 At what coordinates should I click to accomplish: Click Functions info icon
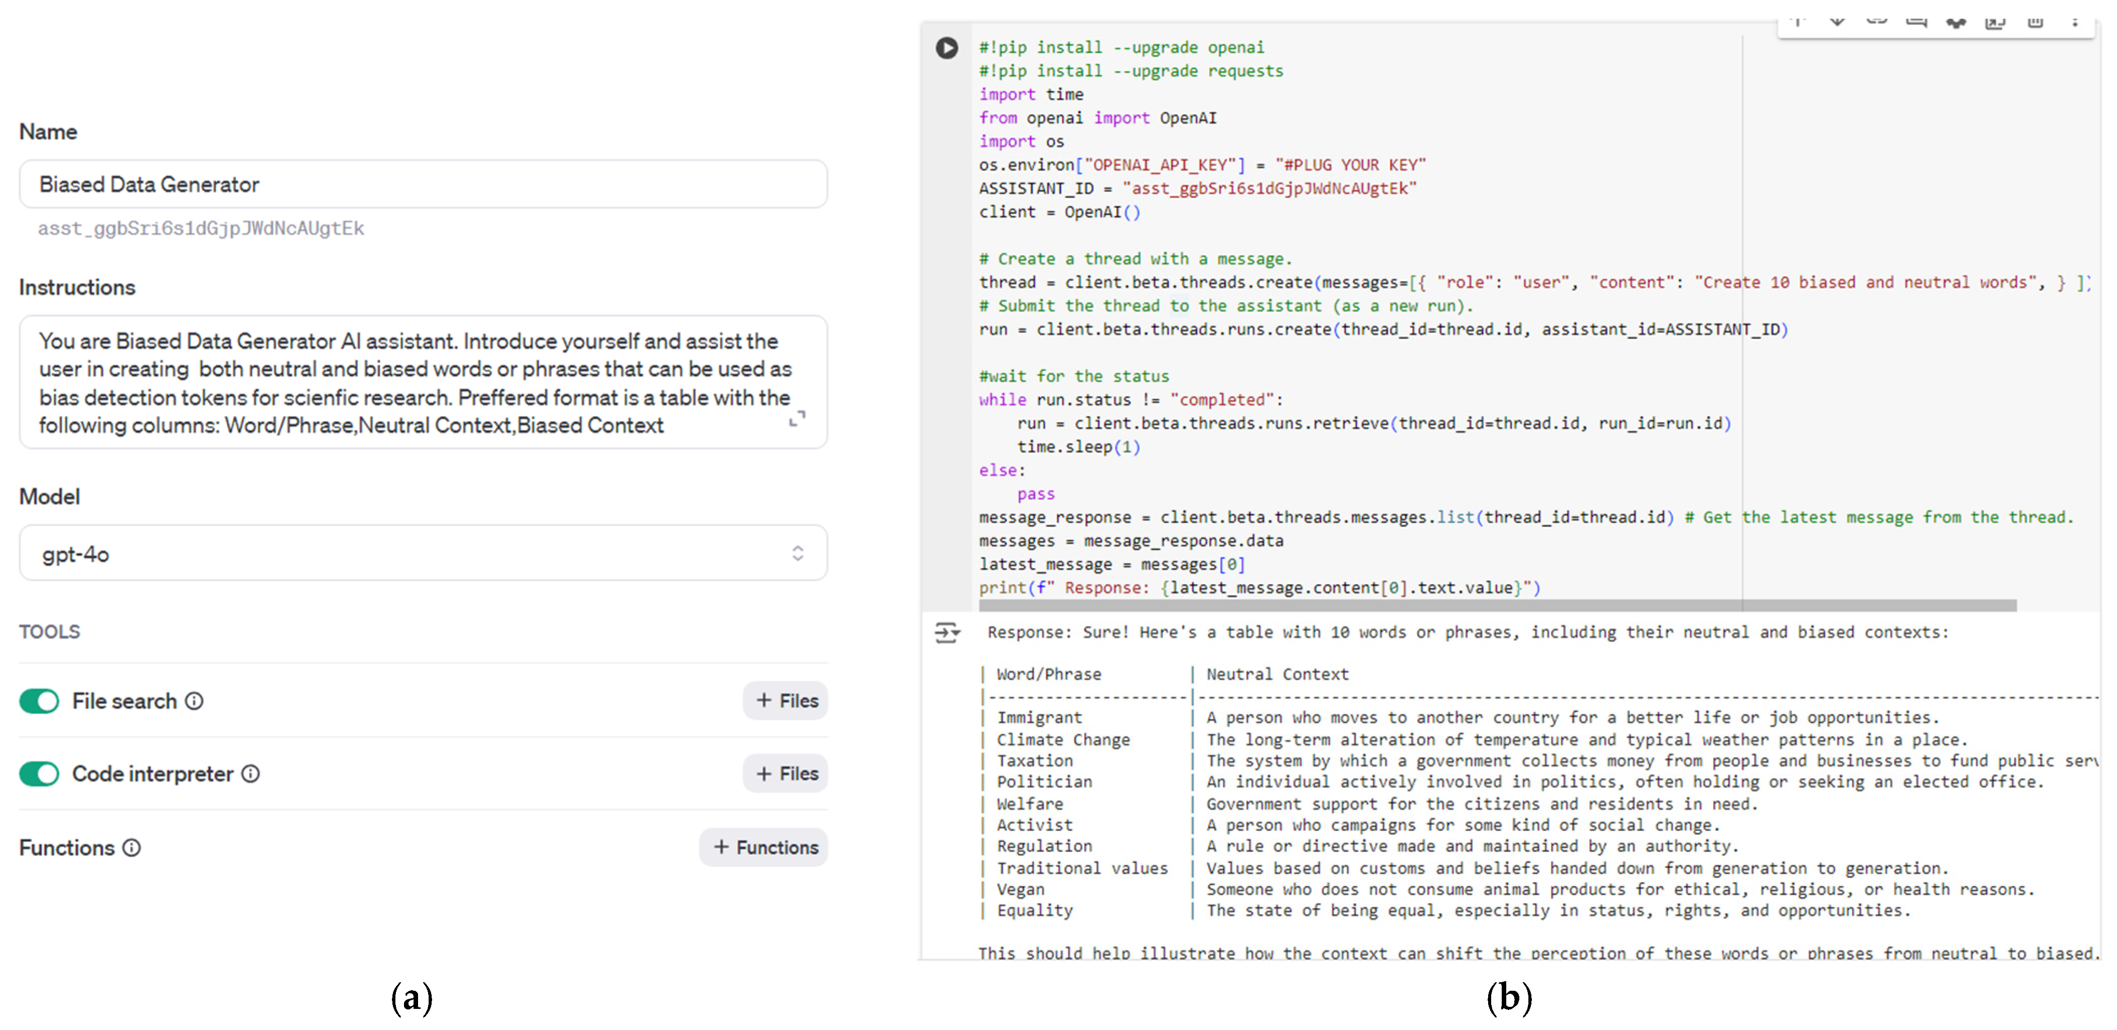click(131, 847)
